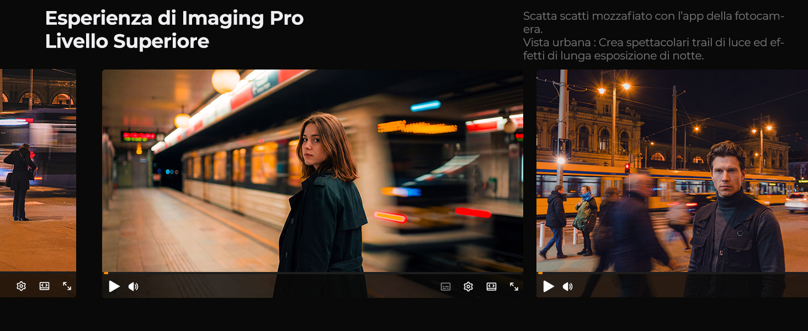Viewport: 808px width, 331px height.
Task: Expand the left video to fullscreen
Action: pyautogui.click(x=67, y=286)
